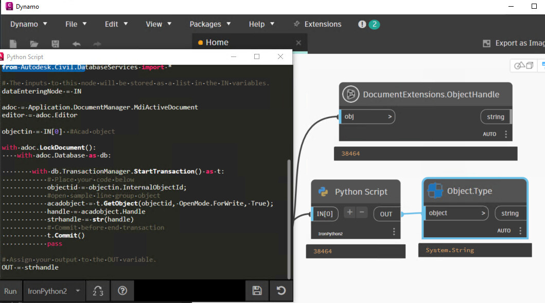
Task: Open options menu of Object.Type node
Action: point(520,231)
